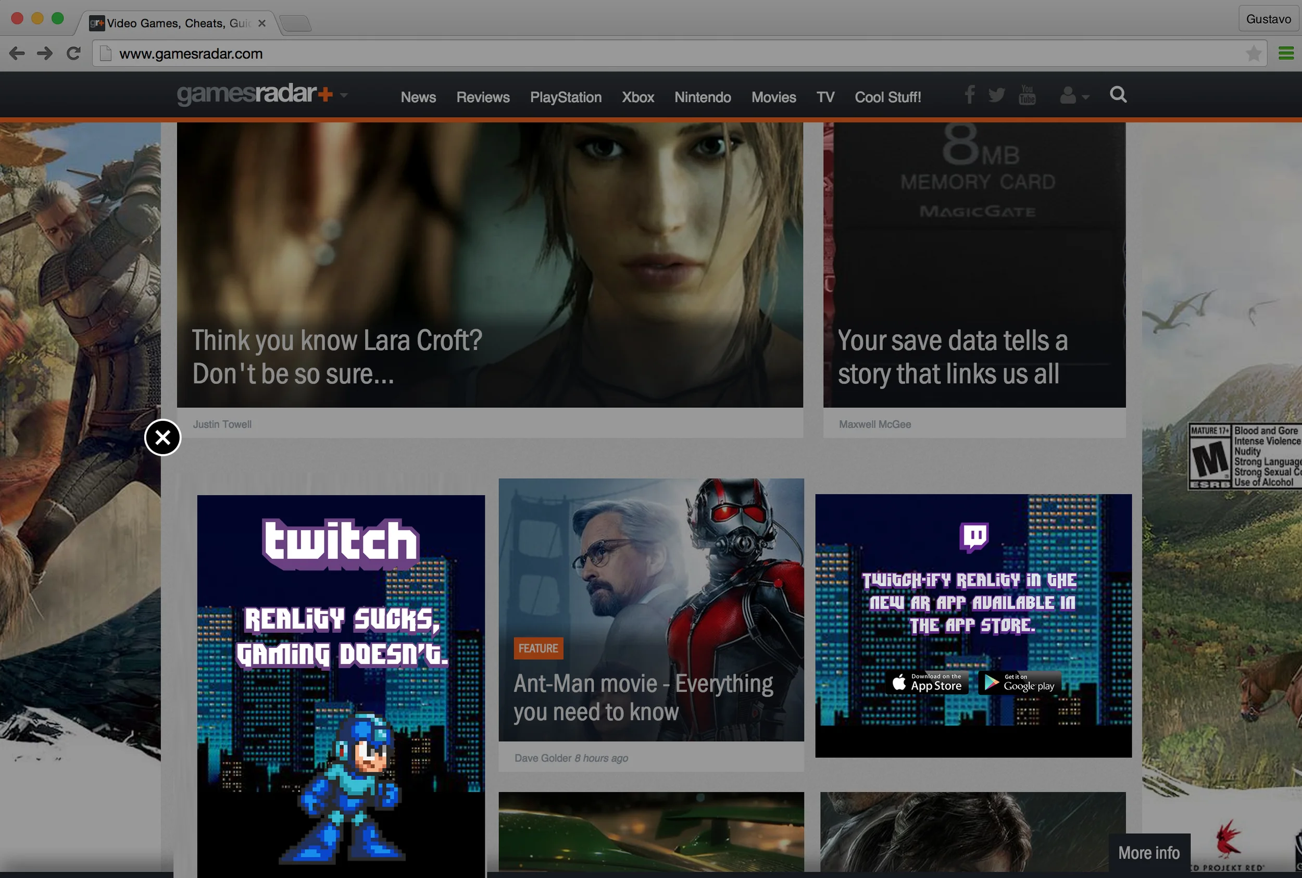Click the Twitch glitch logo in AR ad
This screenshot has width=1302, height=878.
[x=974, y=537]
